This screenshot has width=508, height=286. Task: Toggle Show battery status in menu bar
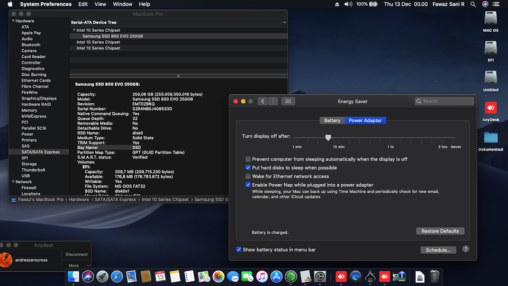point(239,249)
